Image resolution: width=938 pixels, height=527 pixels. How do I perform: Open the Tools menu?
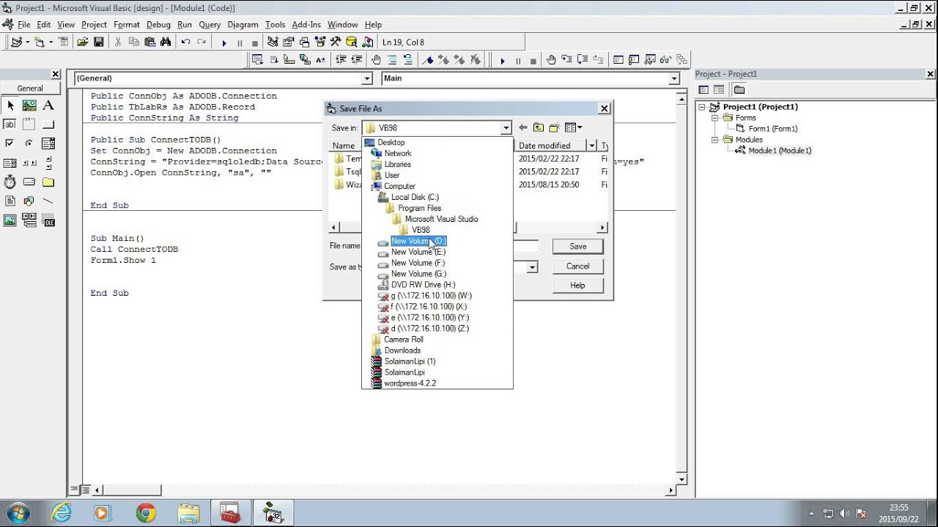tap(276, 25)
